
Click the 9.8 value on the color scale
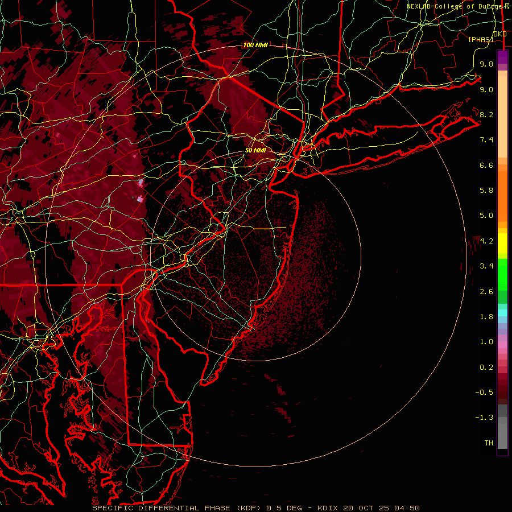click(x=486, y=64)
